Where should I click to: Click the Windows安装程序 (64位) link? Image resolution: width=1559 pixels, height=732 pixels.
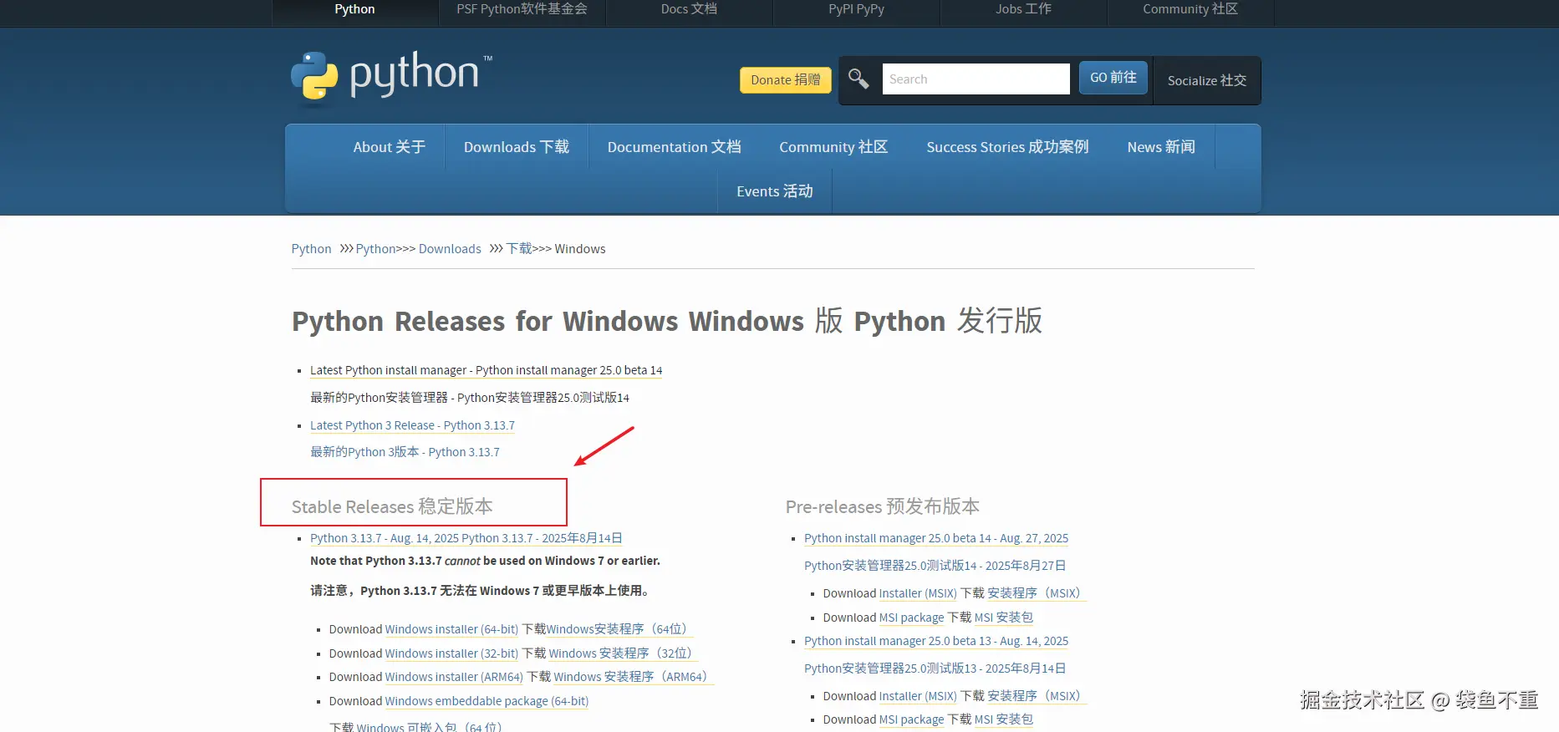619,629
